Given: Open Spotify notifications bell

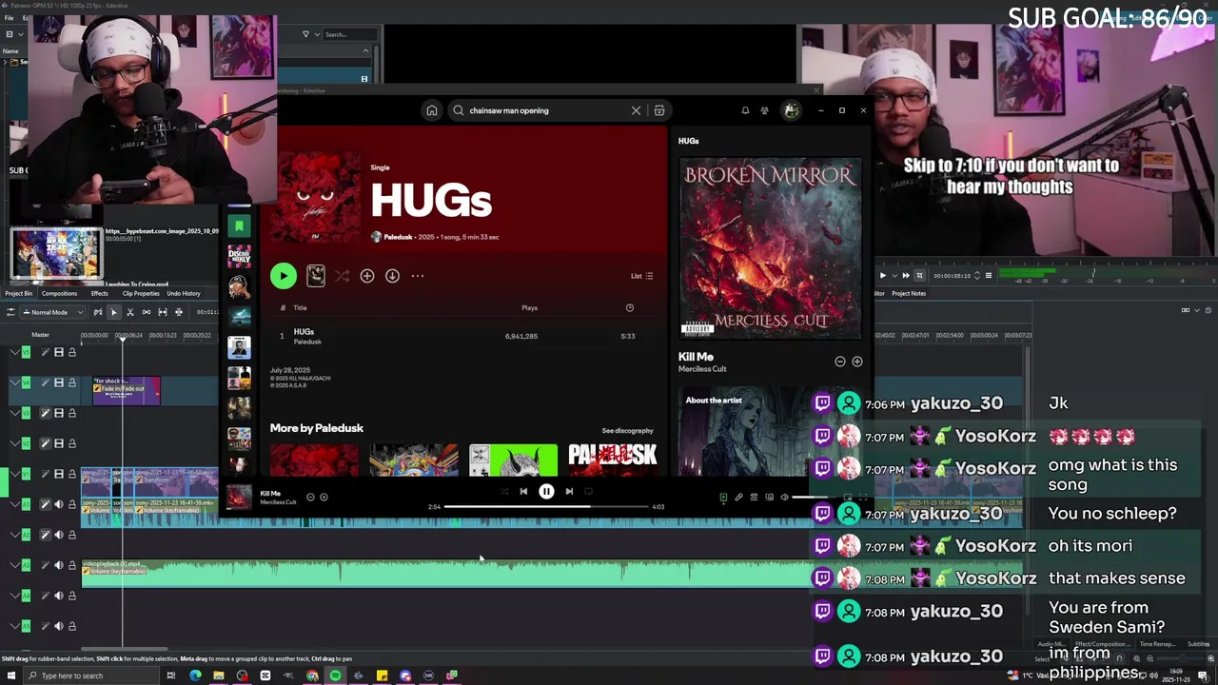Looking at the screenshot, I should click(745, 110).
